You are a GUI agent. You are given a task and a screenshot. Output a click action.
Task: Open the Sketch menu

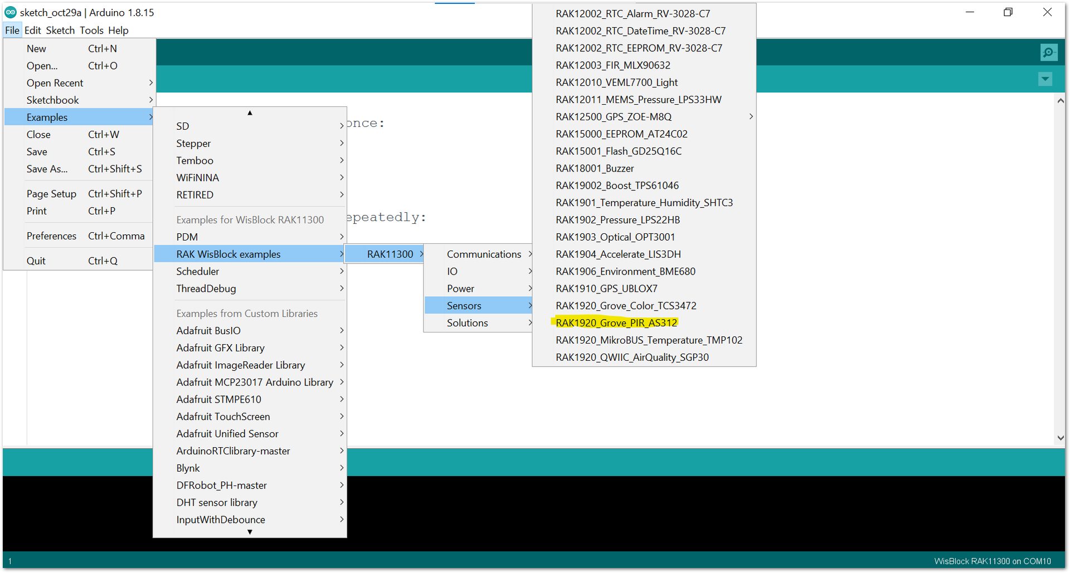click(x=60, y=30)
